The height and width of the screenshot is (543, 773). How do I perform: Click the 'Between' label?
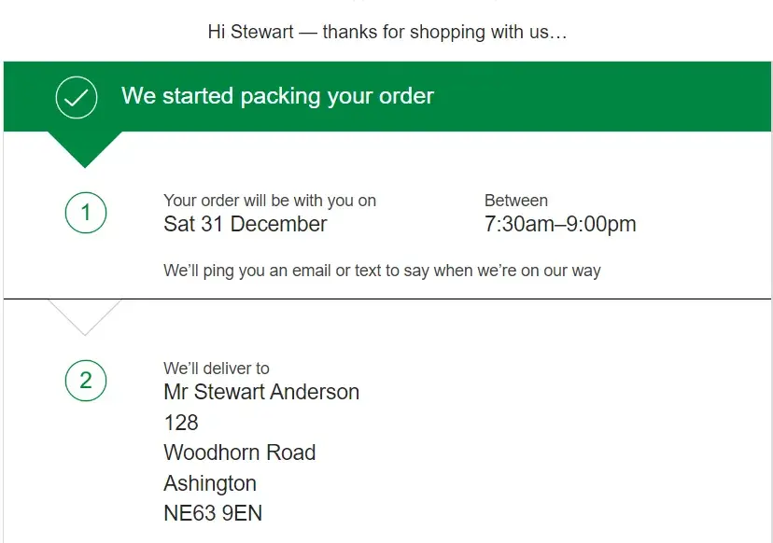[516, 201]
